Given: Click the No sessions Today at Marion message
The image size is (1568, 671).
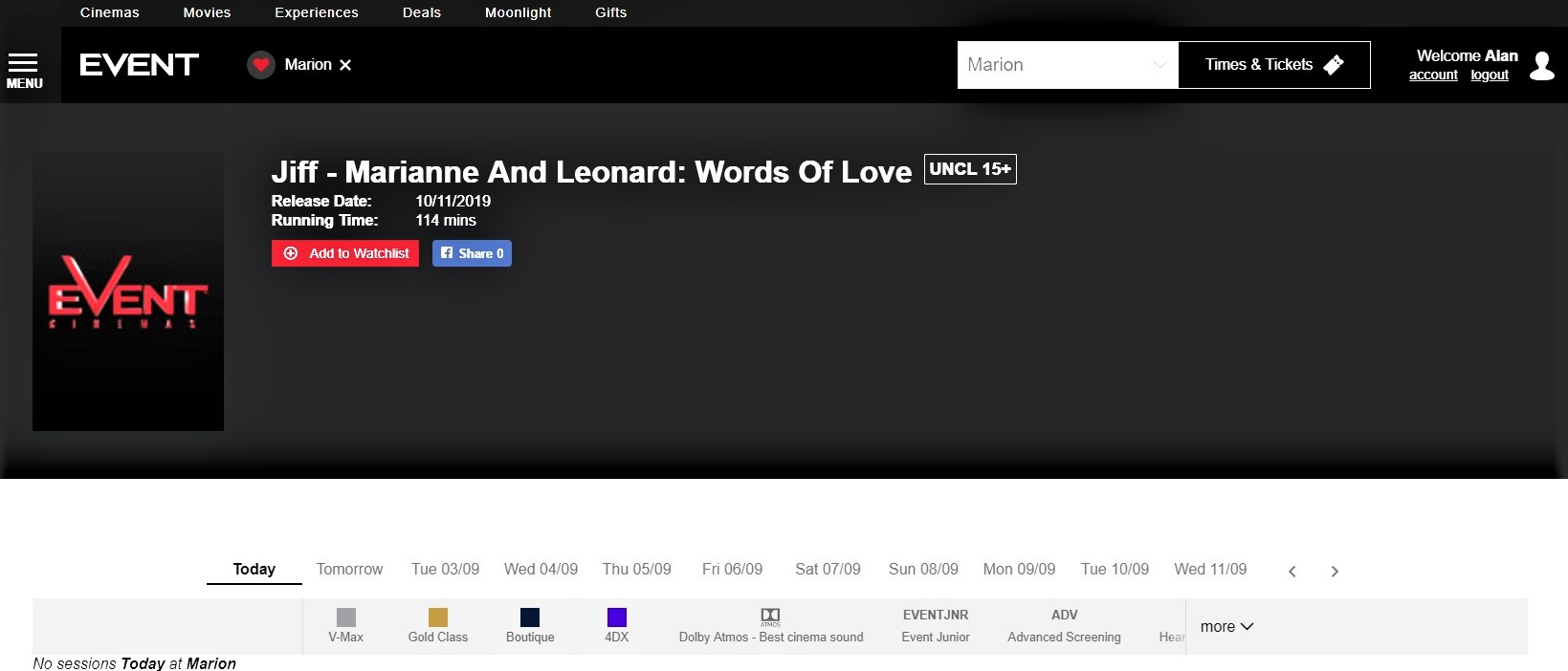Looking at the screenshot, I should coord(134,663).
